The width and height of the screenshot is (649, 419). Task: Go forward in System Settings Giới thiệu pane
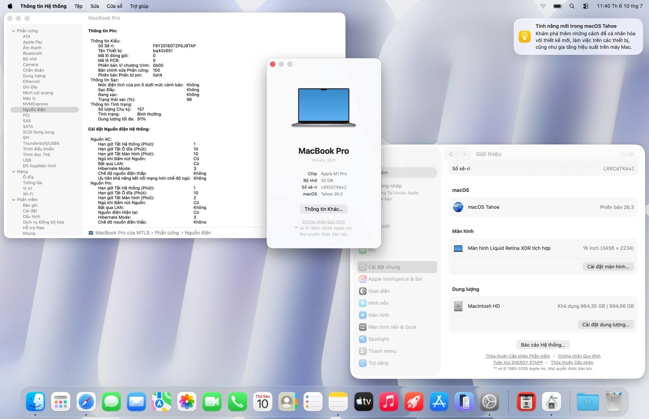point(464,154)
